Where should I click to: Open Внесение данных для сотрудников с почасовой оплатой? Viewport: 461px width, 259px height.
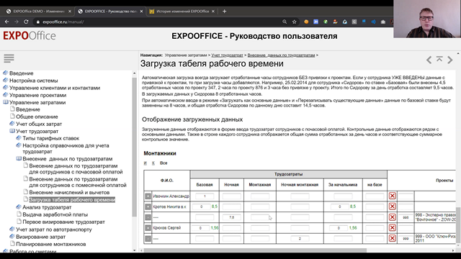(76, 169)
